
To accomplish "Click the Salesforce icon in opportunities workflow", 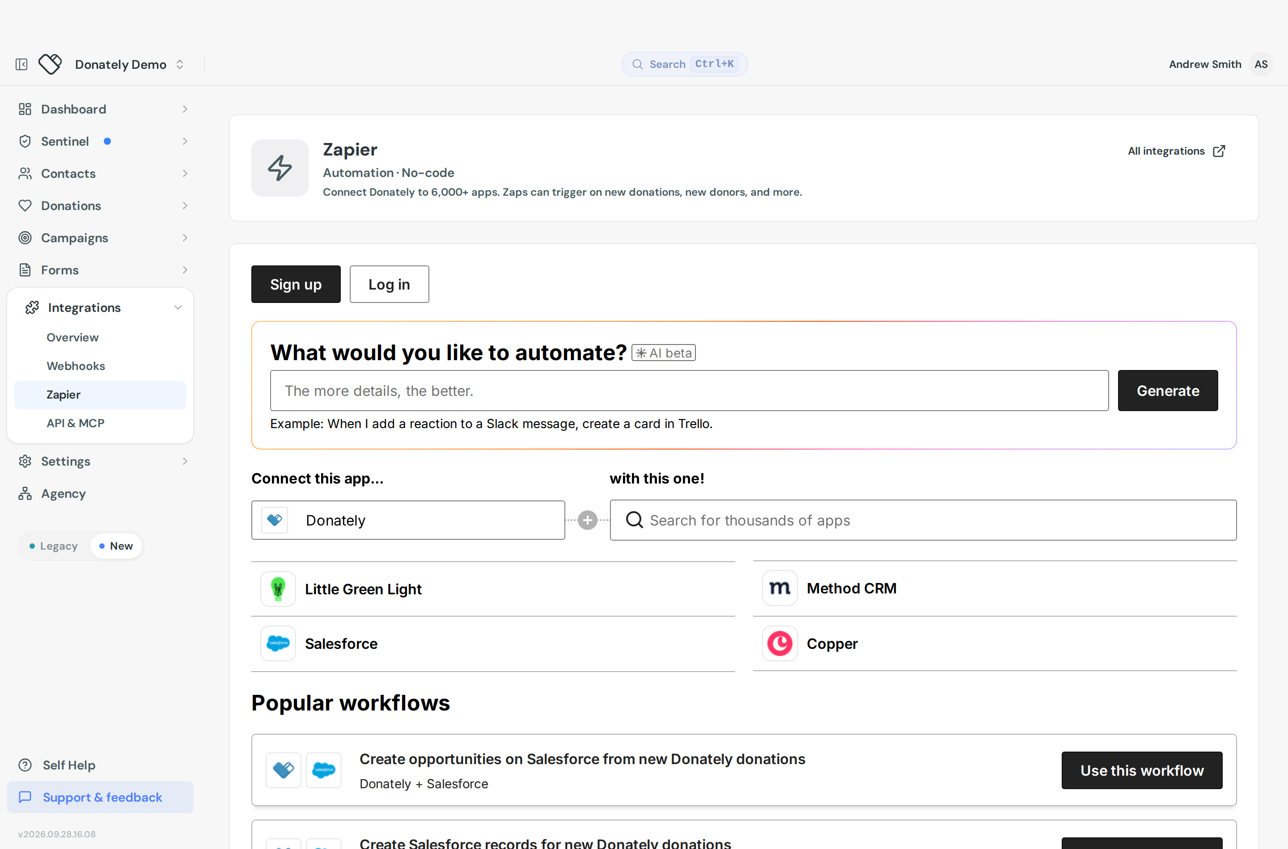I will pos(323,770).
